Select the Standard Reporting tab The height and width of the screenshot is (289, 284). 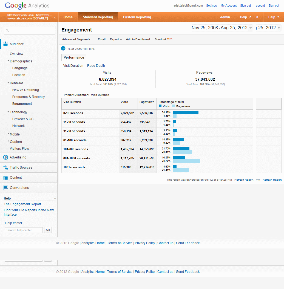(x=98, y=17)
